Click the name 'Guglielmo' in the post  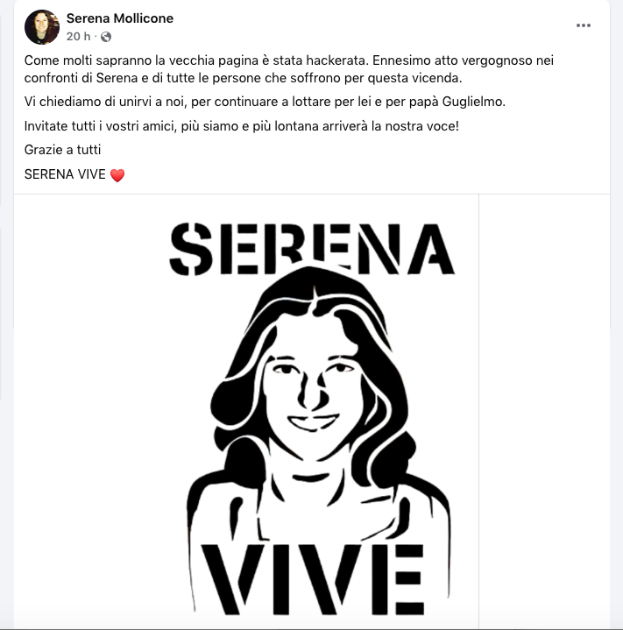[473, 102]
